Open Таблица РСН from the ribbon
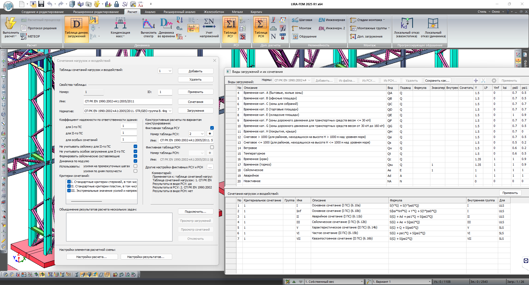This screenshot has width=529, height=285. coord(261,25)
